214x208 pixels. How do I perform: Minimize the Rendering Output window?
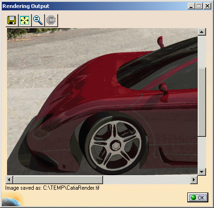(191, 6)
